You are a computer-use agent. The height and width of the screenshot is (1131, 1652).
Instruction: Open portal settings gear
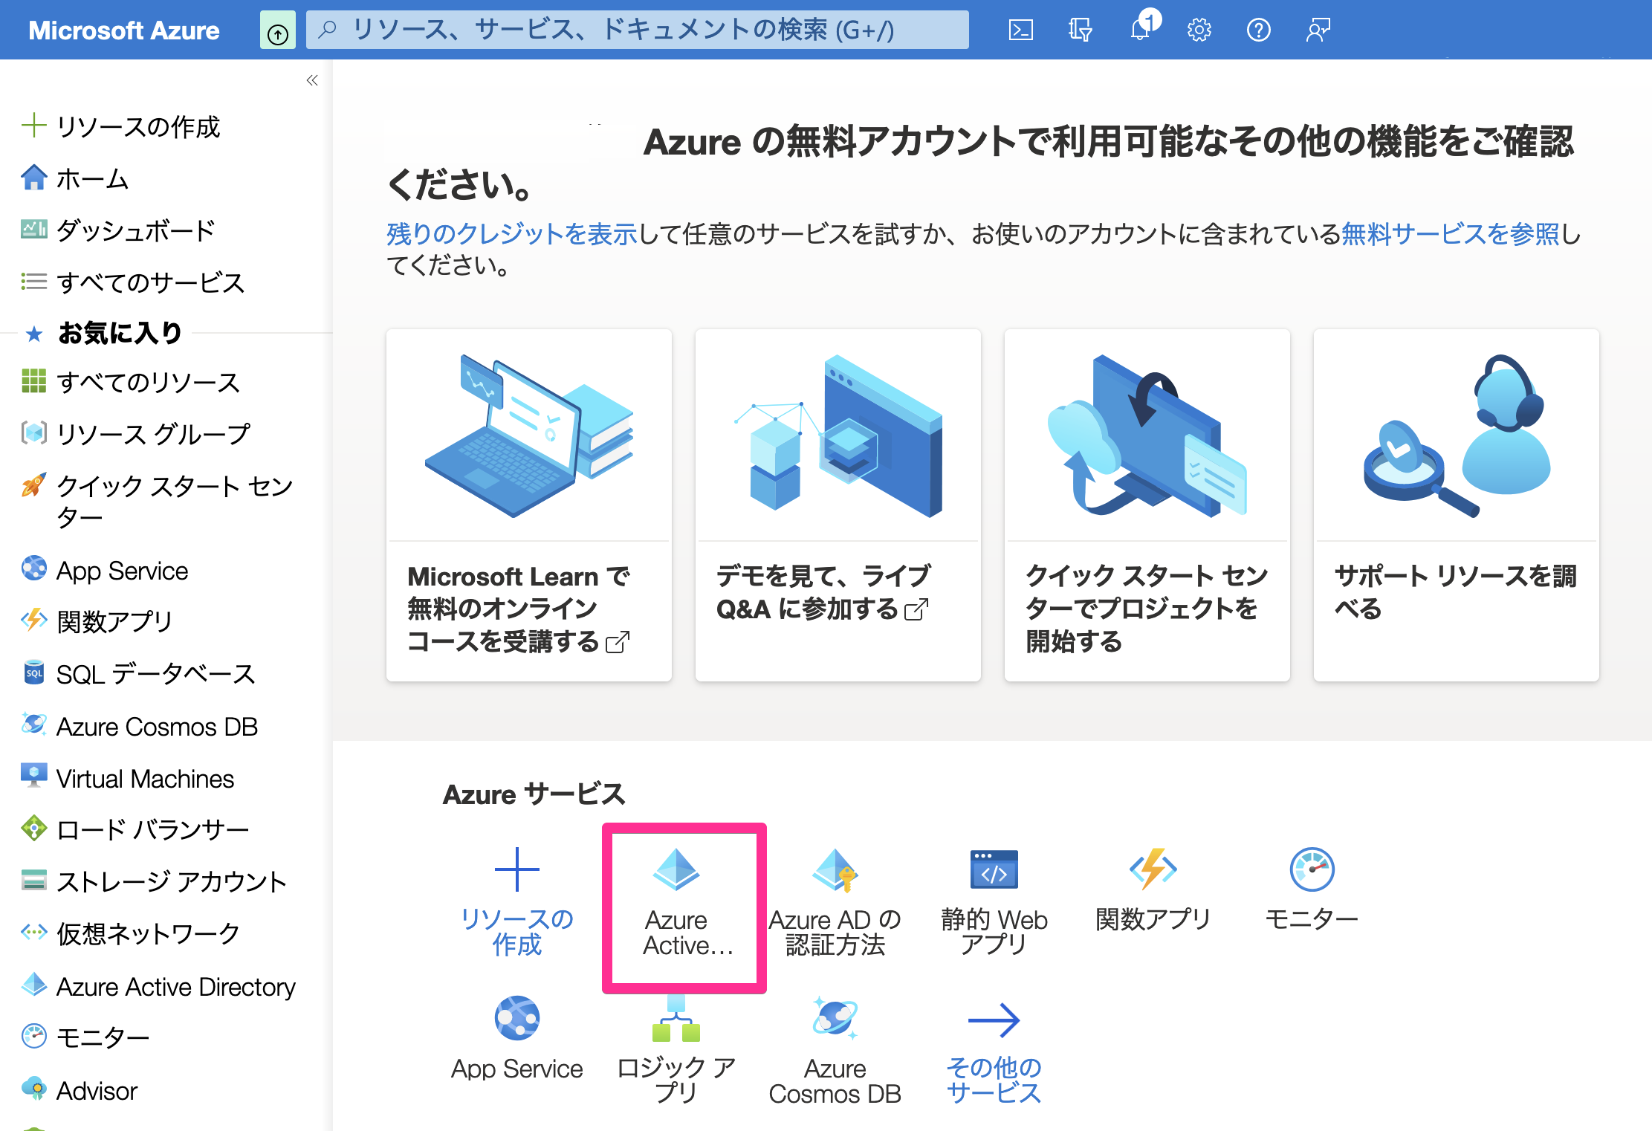coord(1199,30)
